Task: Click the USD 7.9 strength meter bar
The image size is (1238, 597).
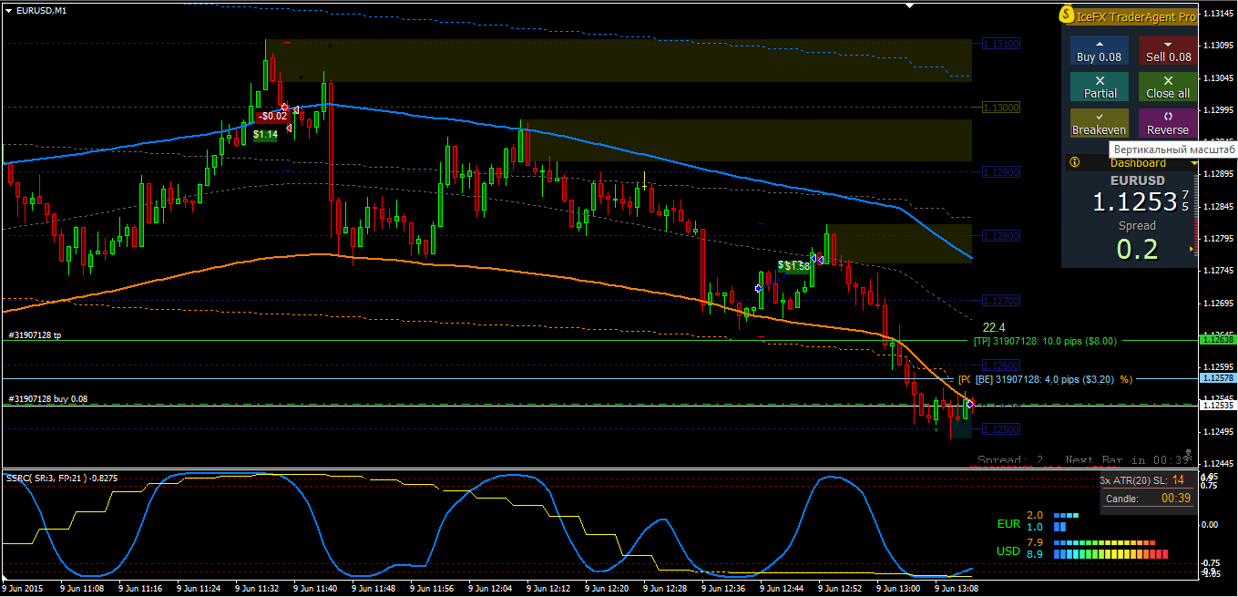Action: [1102, 542]
